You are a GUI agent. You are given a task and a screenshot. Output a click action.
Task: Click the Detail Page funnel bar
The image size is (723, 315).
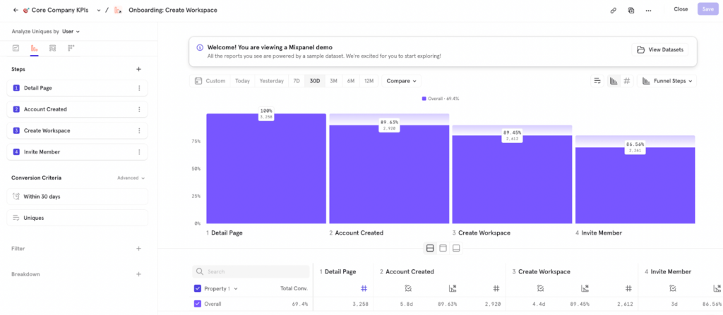(266, 168)
